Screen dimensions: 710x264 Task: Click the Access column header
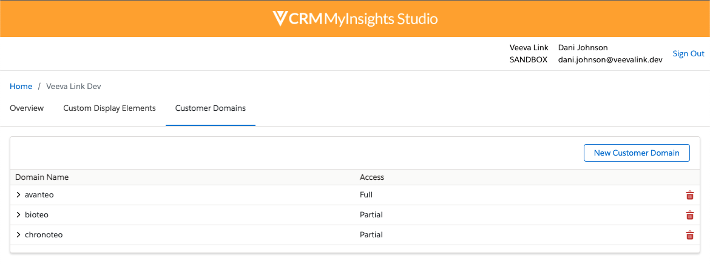pyautogui.click(x=372, y=177)
